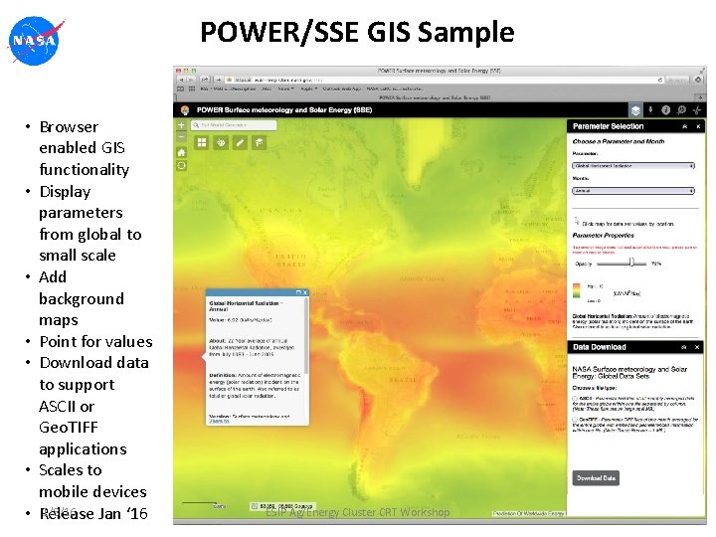Open the Apple bookmarks dropdown in browser
This screenshot has height=537, width=716.
(x=308, y=89)
